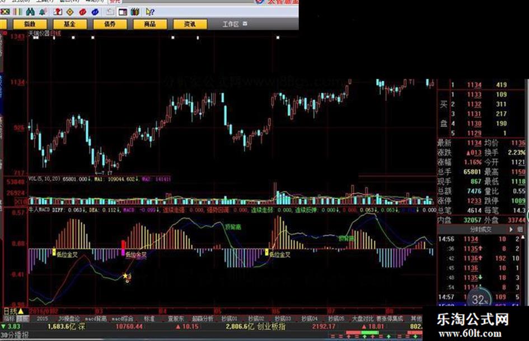Click the first 低位金叉 signal label

coord(67,255)
